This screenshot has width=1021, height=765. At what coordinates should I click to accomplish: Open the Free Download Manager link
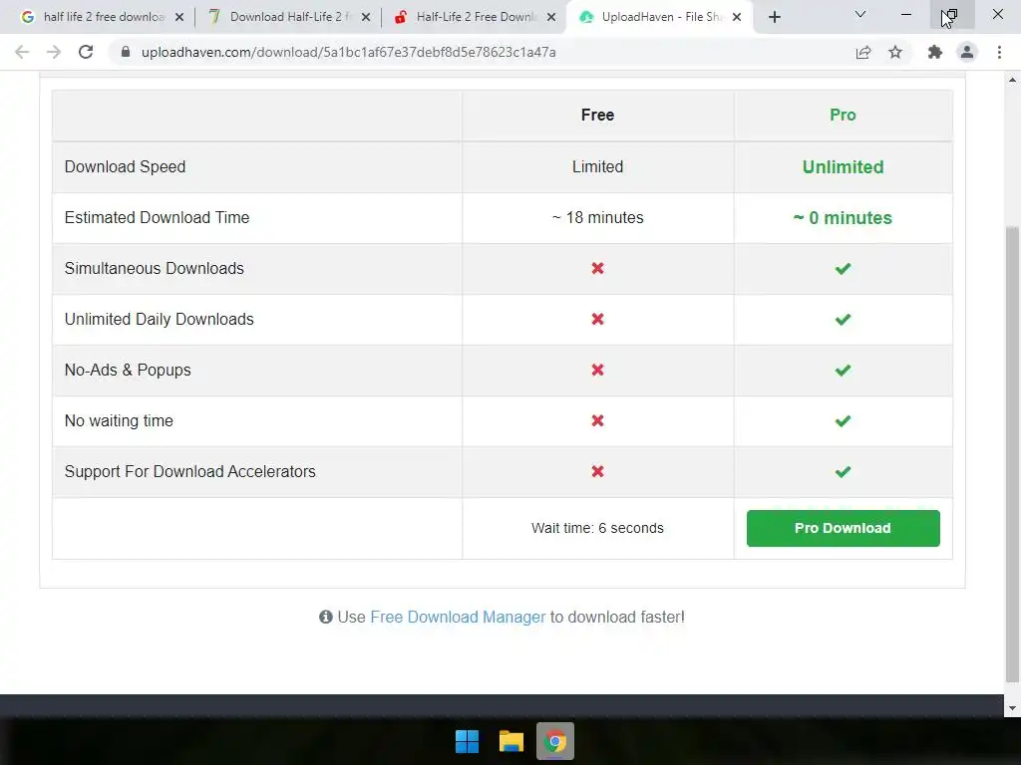pos(458,617)
